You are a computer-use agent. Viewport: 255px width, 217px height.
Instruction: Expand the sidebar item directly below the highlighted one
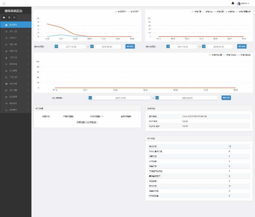point(16,31)
